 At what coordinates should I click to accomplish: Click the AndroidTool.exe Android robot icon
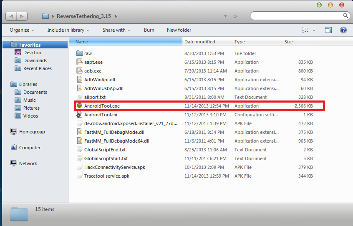click(x=79, y=105)
